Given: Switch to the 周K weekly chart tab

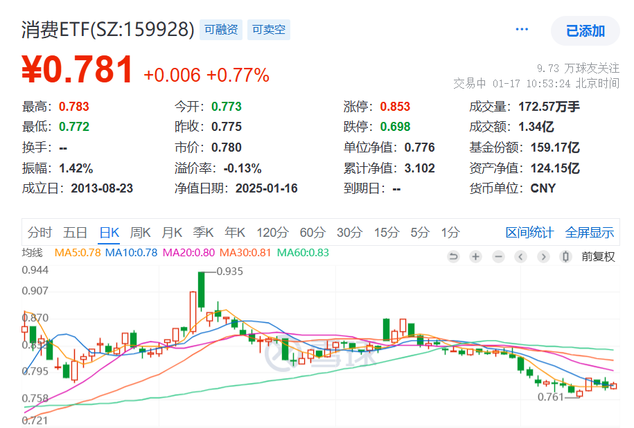Looking at the screenshot, I should click(140, 233).
